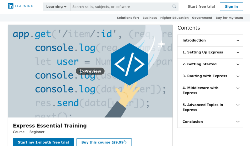Click the search magnifier icon
Screen dimensions: 250x146
tap(174, 7)
